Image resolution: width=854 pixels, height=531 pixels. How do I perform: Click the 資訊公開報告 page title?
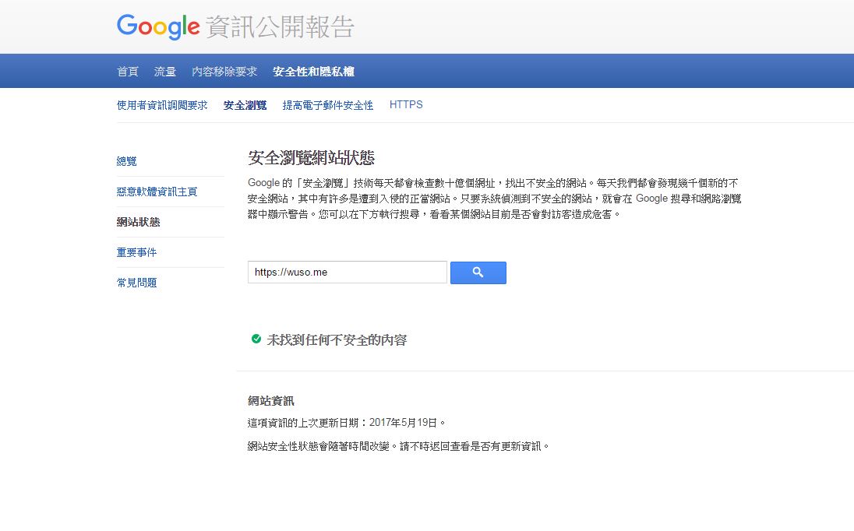(281, 27)
